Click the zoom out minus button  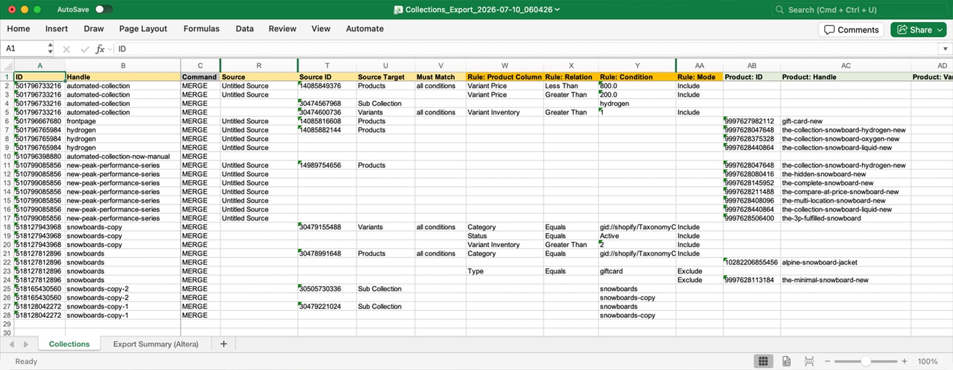tap(827, 361)
